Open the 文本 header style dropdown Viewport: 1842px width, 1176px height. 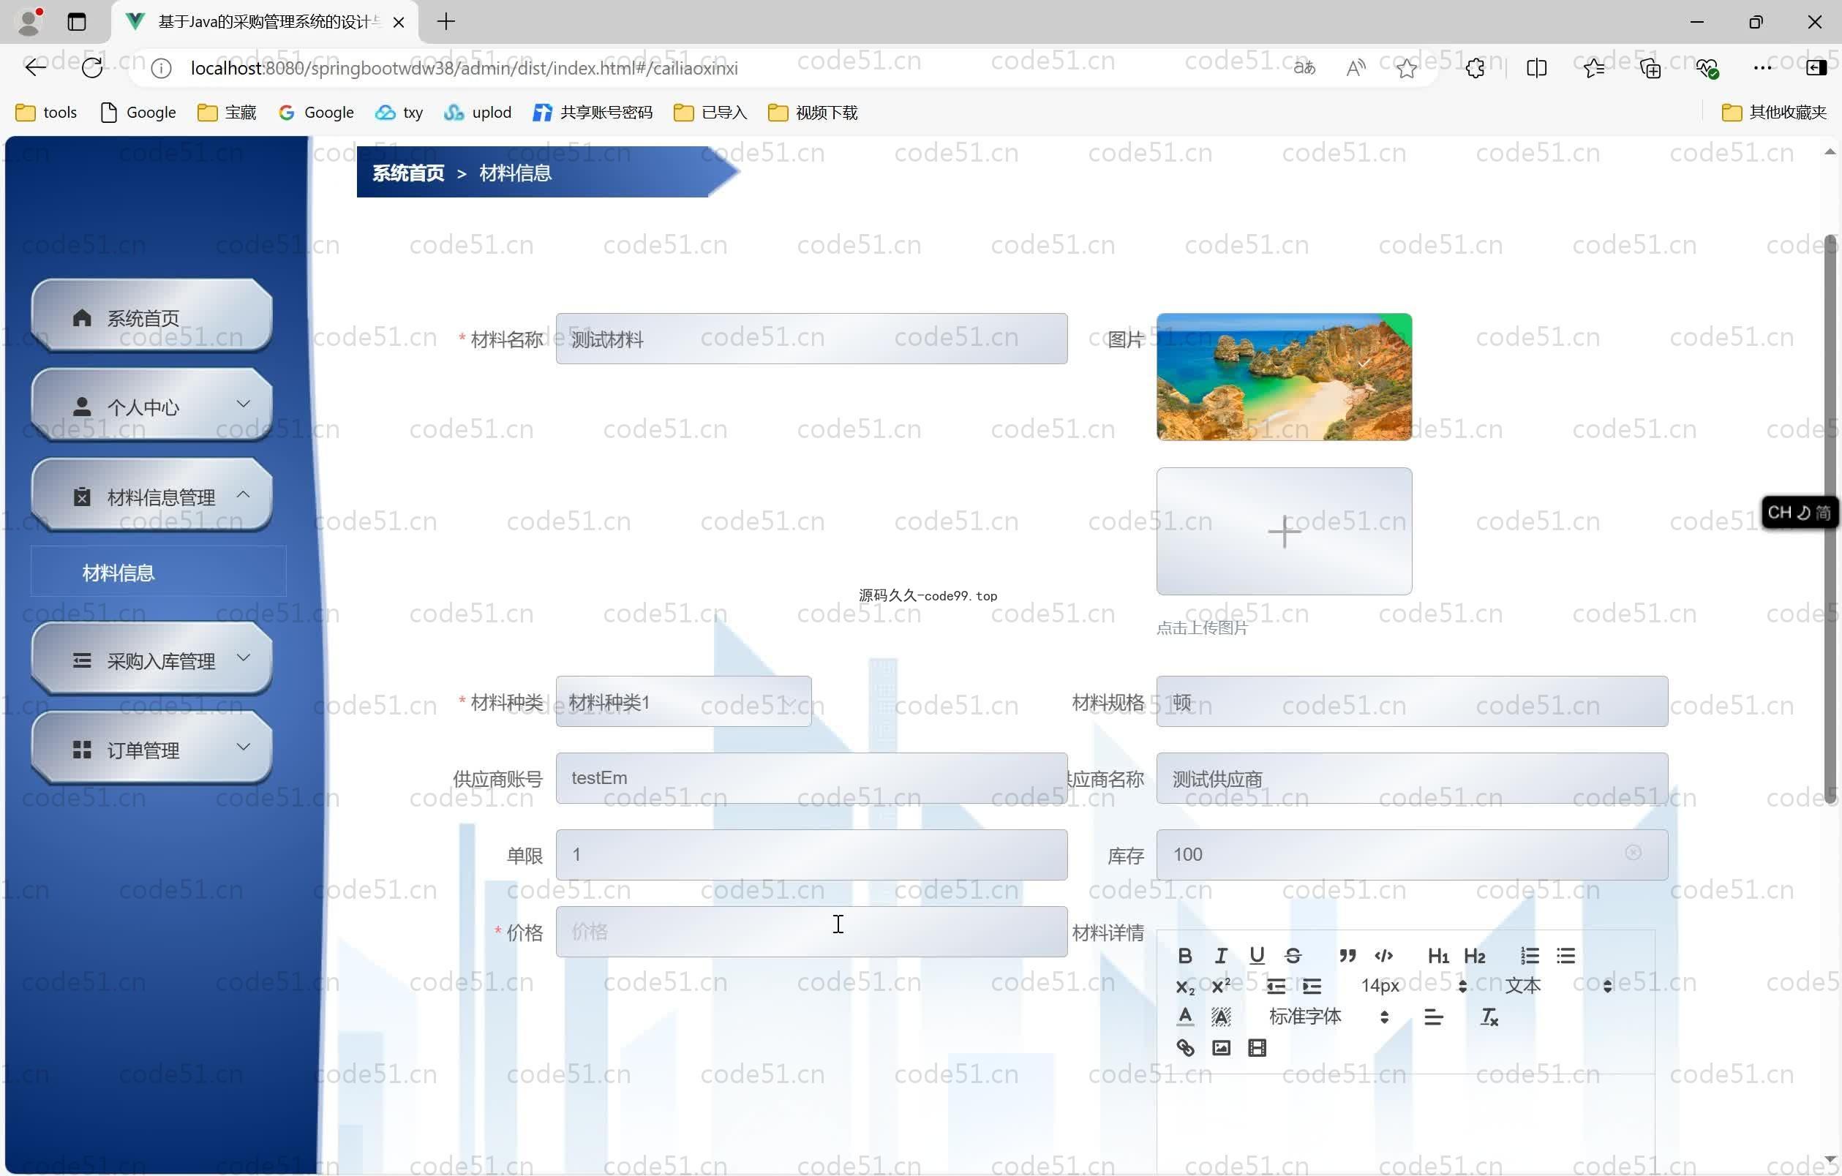coord(1558,987)
